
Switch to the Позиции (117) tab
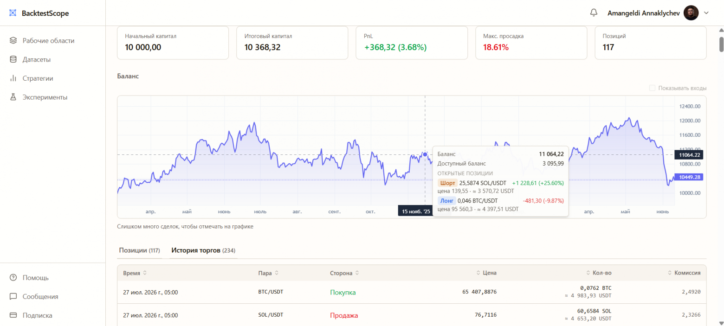pyautogui.click(x=140, y=250)
